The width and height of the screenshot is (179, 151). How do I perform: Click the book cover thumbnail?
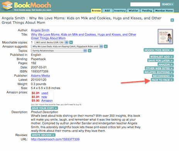pyautogui.click(x=165, y=37)
